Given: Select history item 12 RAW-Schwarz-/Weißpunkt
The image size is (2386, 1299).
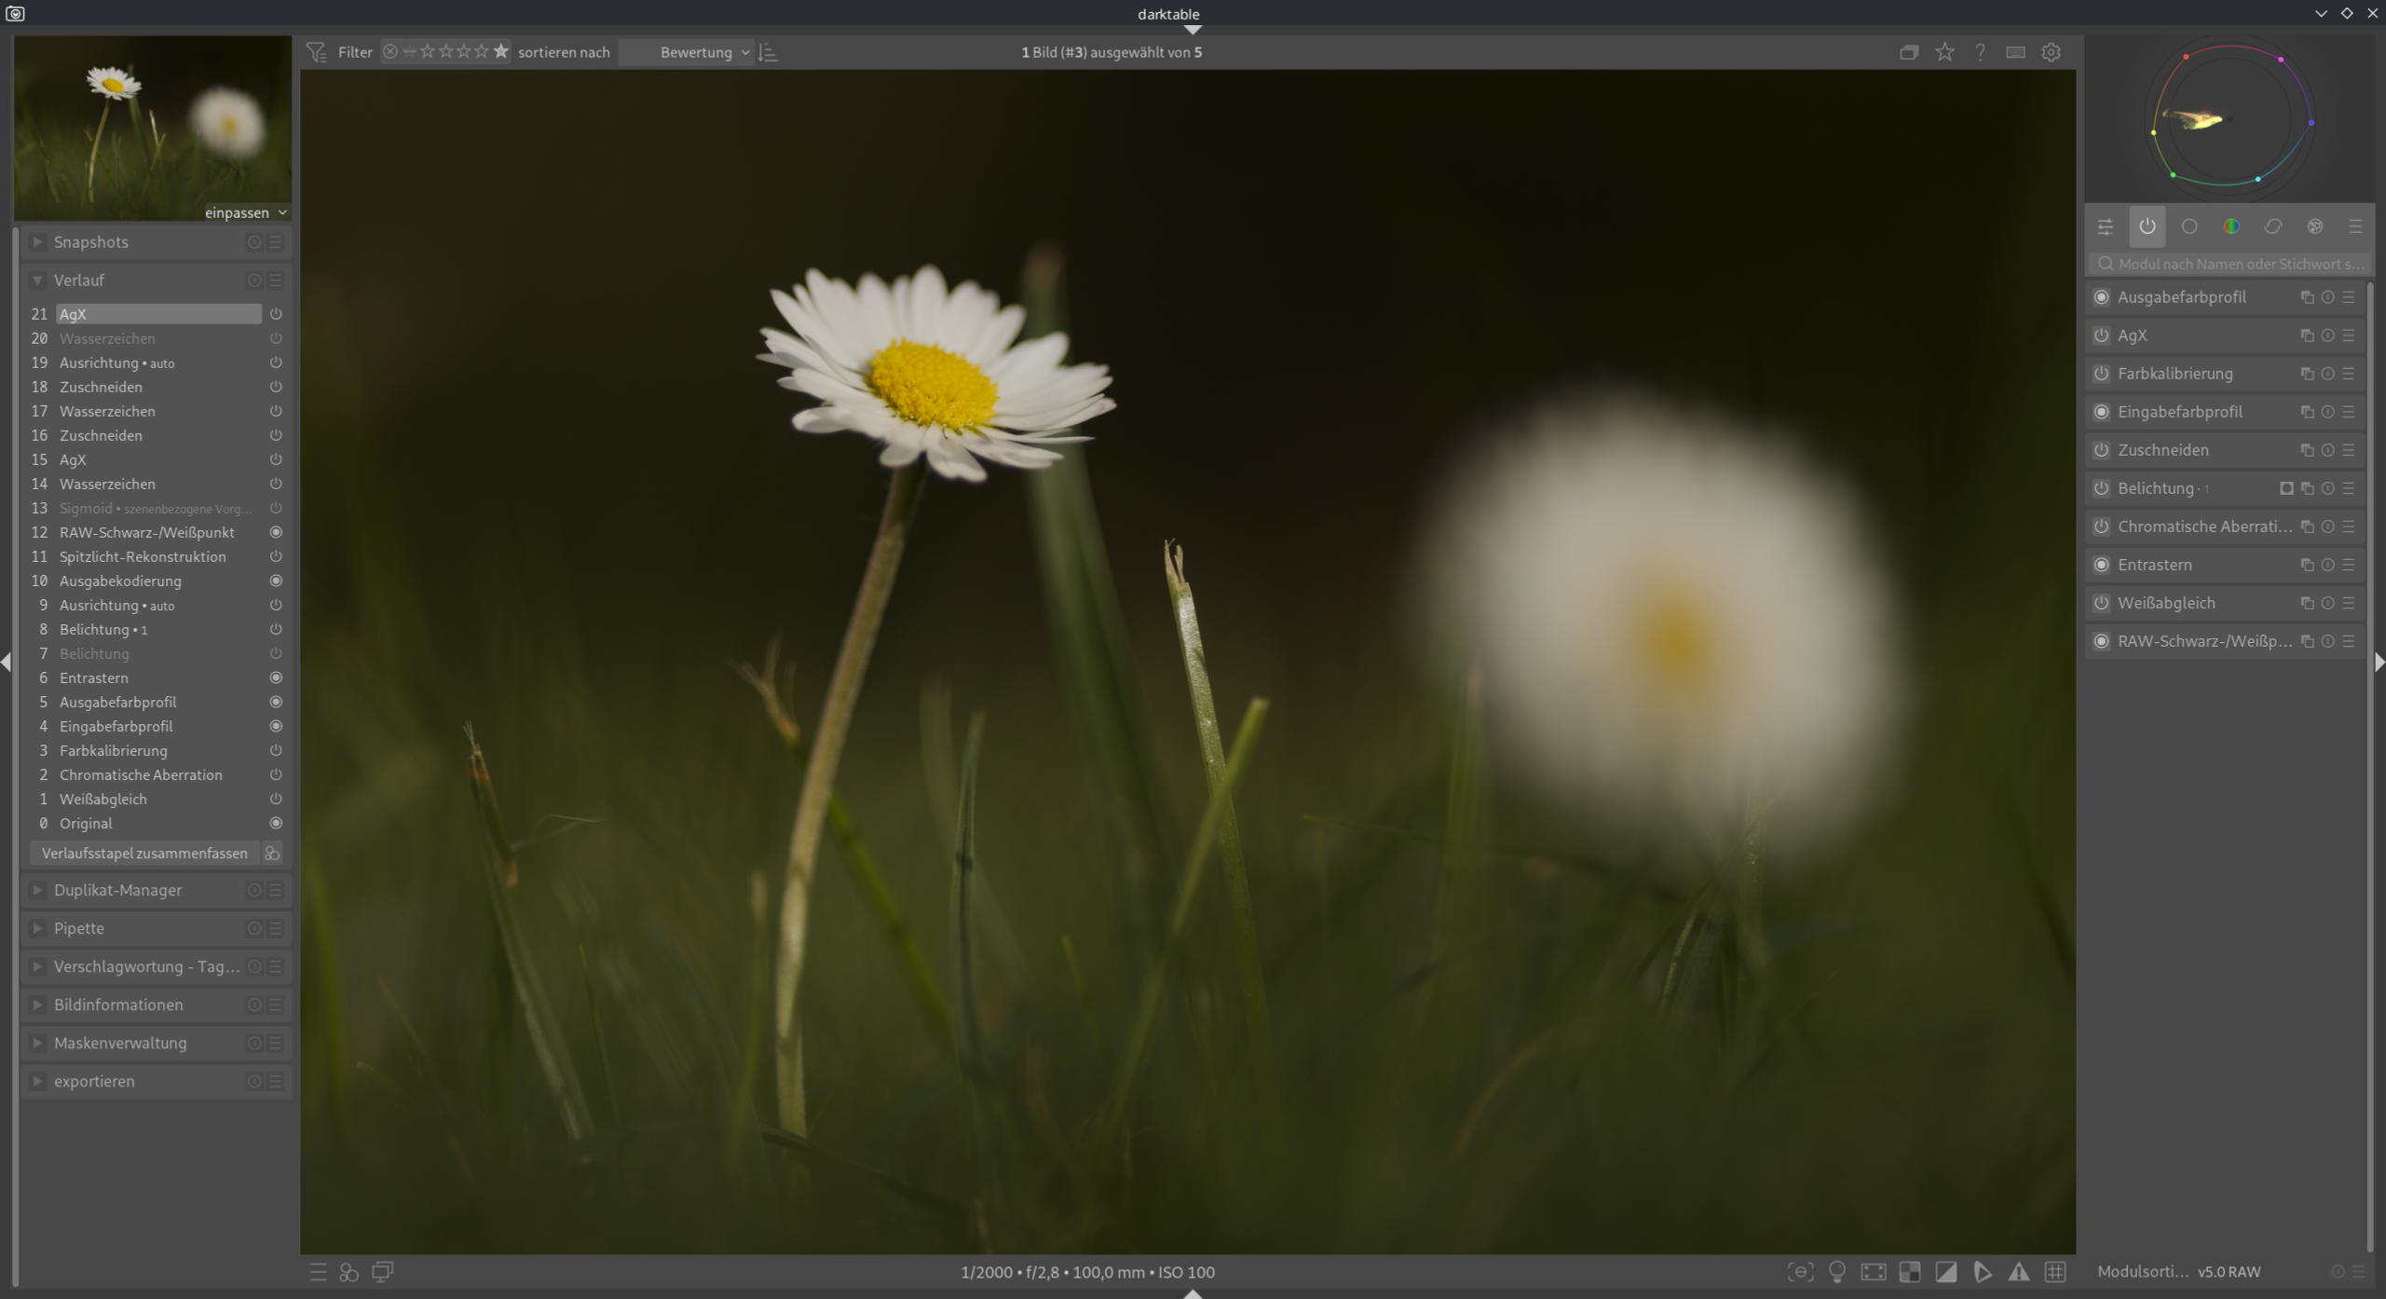Looking at the screenshot, I should (x=147, y=532).
